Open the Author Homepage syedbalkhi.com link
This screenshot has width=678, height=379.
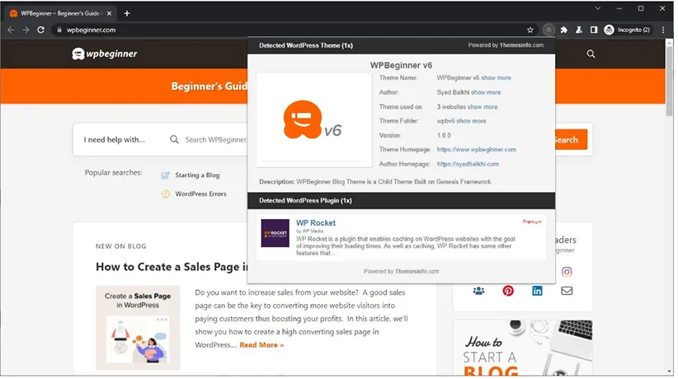[x=468, y=164]
